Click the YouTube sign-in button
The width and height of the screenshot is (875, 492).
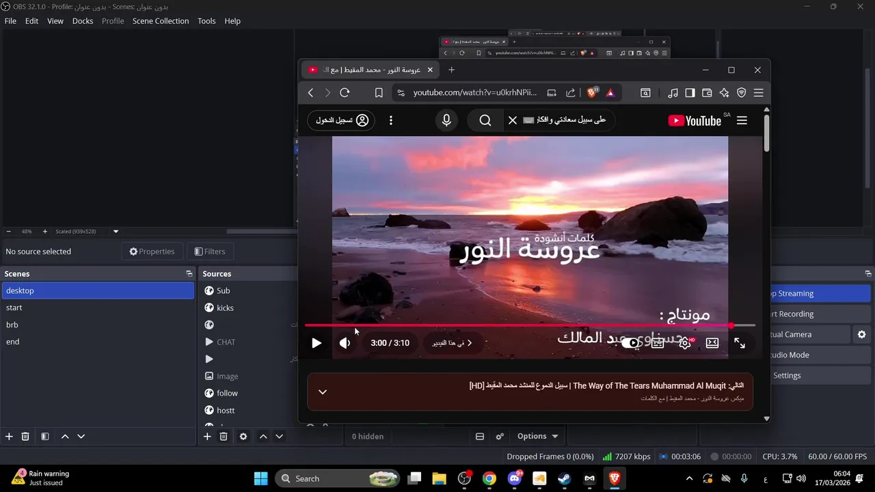341,120
